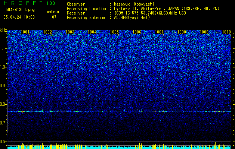Click the 1803 time marker

tap(70, 32)
